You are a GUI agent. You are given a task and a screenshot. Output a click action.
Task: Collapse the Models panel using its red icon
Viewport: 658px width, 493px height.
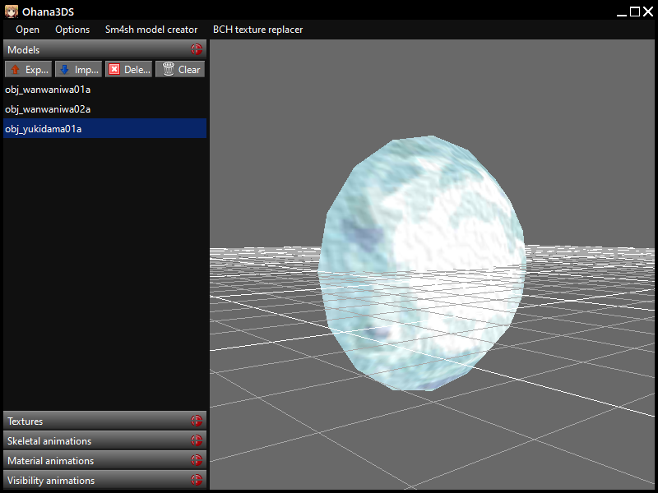click(196, 50)
